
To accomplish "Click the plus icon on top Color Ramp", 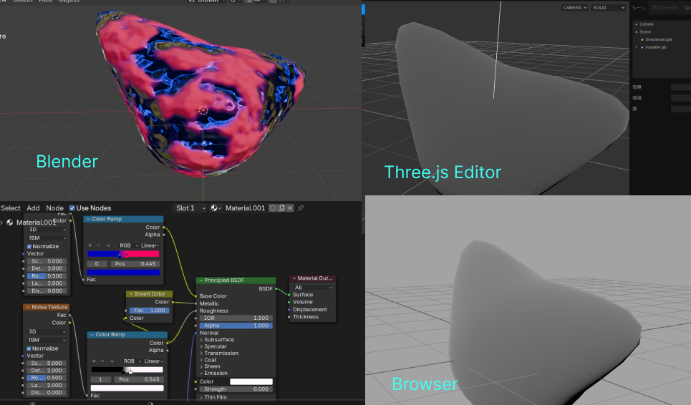I will pos(90,245).
